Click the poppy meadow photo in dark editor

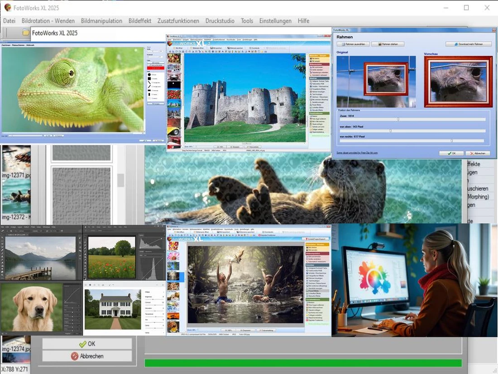[111, 257]
